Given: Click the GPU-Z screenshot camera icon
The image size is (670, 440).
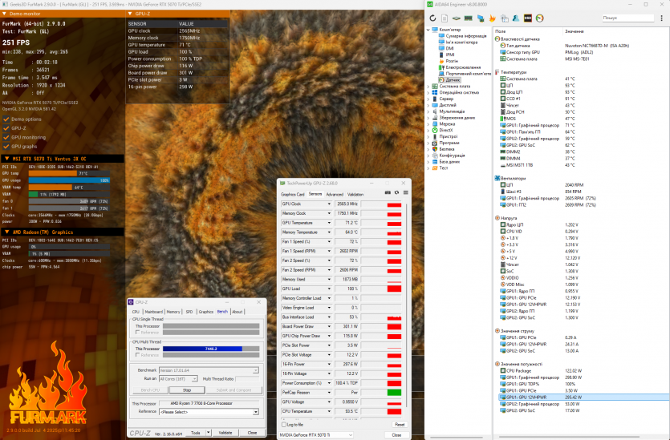Looking at the screenshot, I should pyautogui.click(x=386, y=193).
